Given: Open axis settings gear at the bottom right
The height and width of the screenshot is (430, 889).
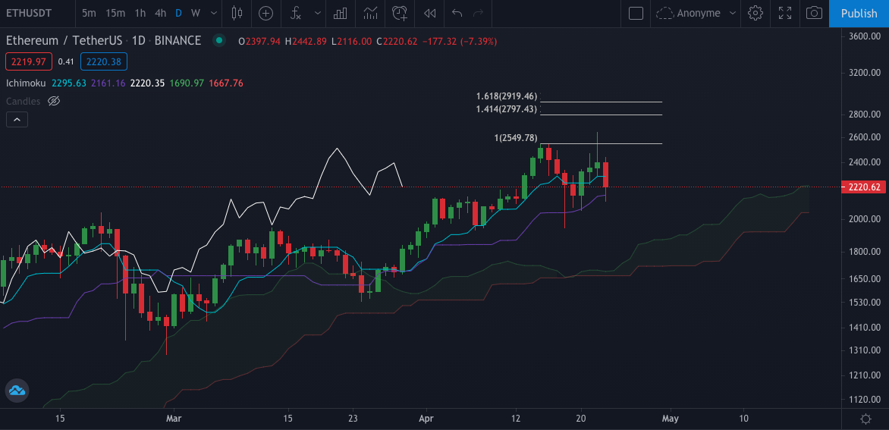Looking at the screenshot, I should pyautogui.click(x=865, y=419).
